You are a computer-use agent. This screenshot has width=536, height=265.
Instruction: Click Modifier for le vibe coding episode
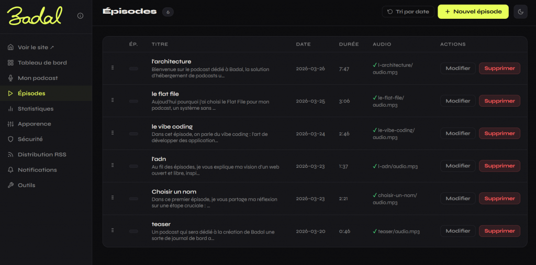point(457,133)
